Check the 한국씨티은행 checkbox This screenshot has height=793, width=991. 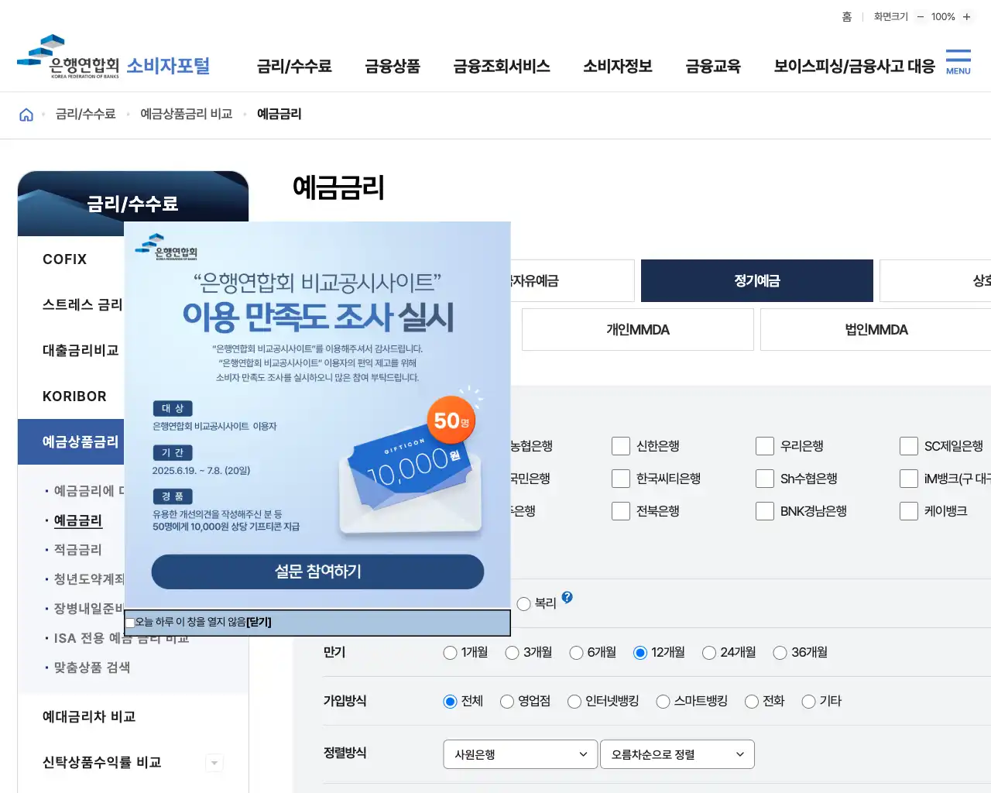620,479
